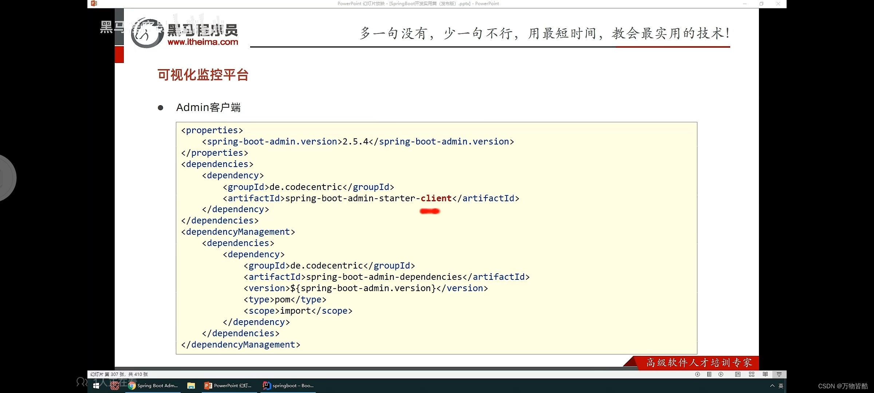
Task: Click the bullet text Admin客户端
Action: point(208,107)
